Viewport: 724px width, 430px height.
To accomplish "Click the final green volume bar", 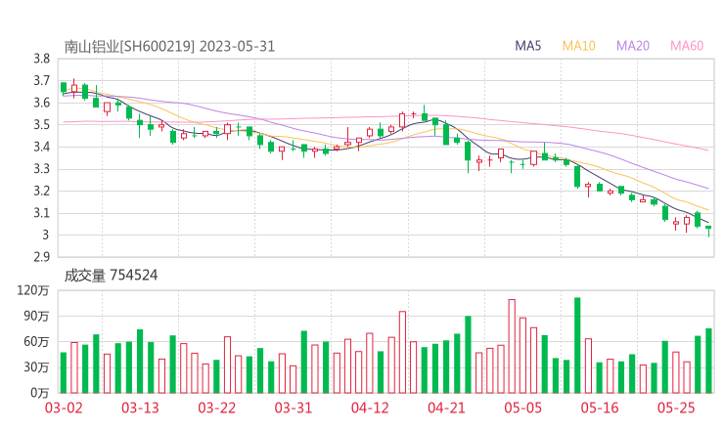I will (x=708, y=361).
